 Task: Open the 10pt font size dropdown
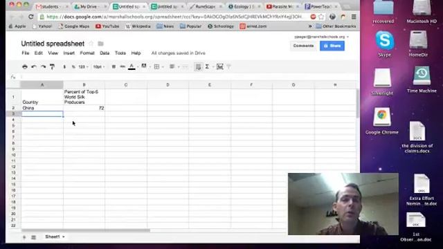pos(99,66)
